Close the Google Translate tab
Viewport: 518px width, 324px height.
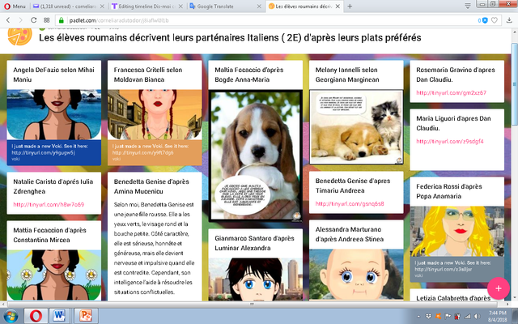[x=259, y=6]
